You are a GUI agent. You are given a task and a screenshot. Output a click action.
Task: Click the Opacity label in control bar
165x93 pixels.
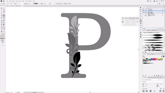point(42,4)
